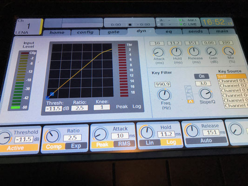Click the upper 10 attack value field

[157, 43]
